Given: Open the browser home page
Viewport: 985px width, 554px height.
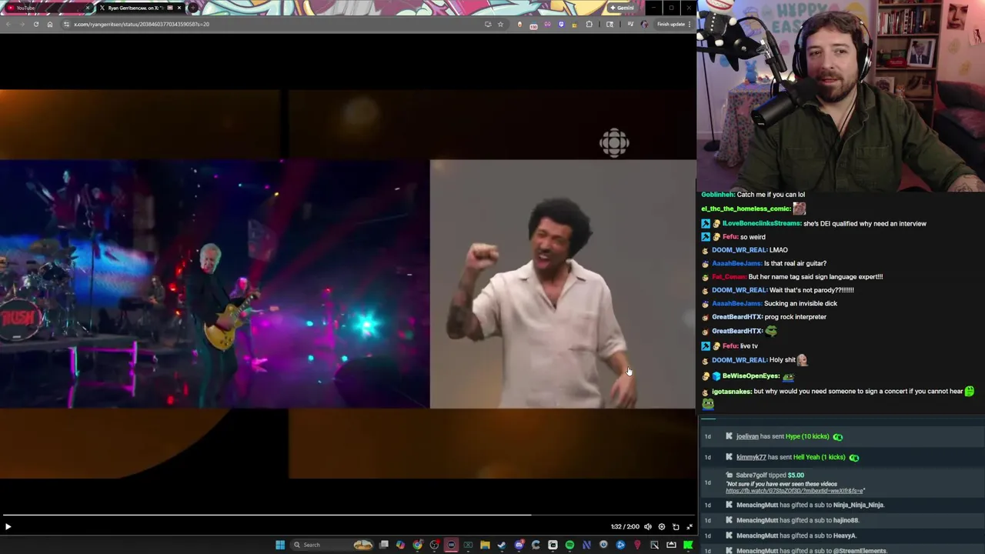Looking at the screenshot, I should [x=50, y=24].
